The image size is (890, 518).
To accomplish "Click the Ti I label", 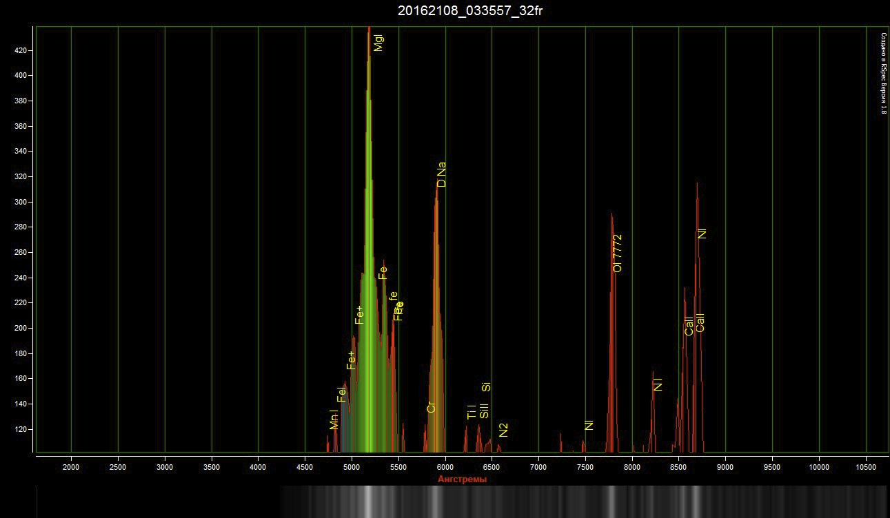I will point(472,412).
